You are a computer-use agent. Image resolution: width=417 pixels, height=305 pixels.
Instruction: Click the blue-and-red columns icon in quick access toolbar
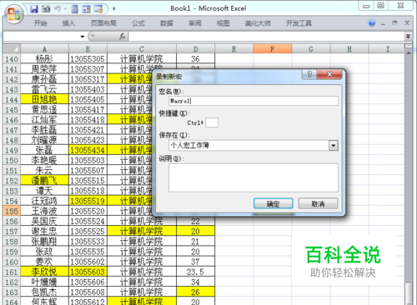tap(86, 9)
